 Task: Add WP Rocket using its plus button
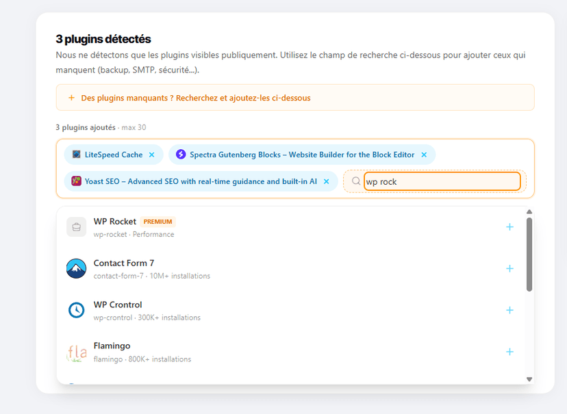tap(509, 227)
